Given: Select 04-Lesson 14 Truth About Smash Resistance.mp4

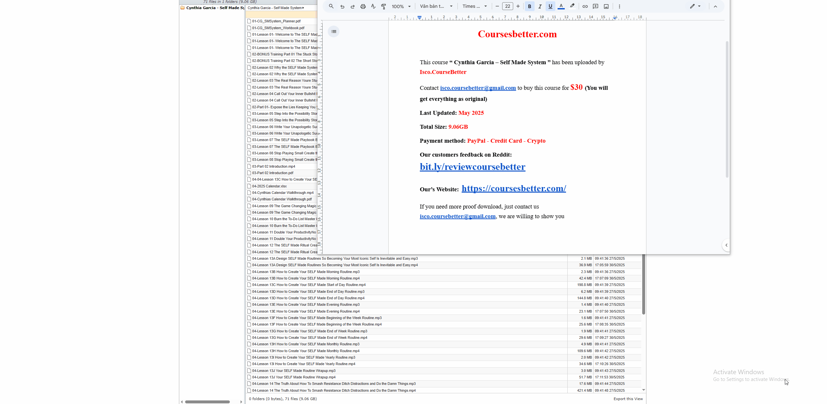Looking at the screenshot, I should click(334, 390).
